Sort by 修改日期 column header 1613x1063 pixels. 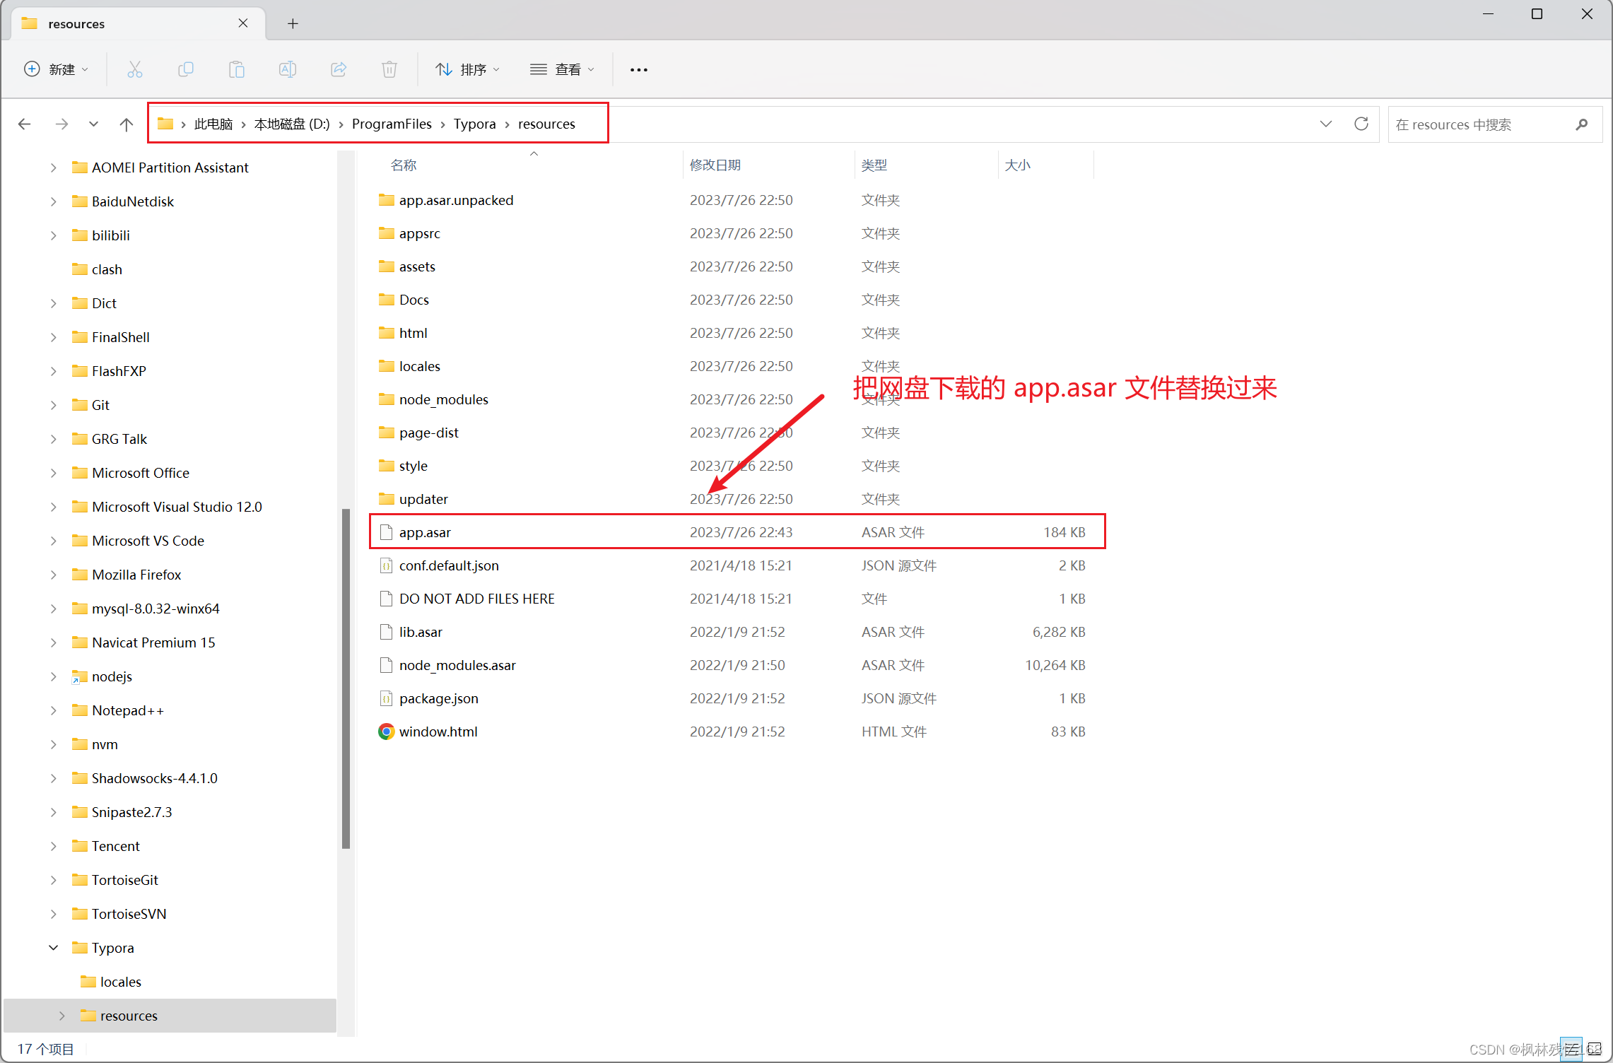(715, 165)
